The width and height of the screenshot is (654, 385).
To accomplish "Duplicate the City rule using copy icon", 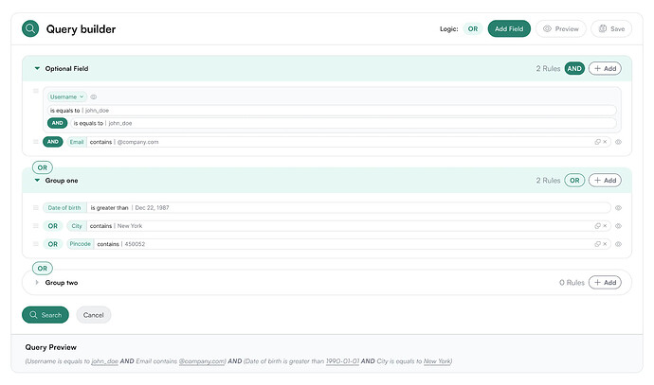I will click(597, 226).
